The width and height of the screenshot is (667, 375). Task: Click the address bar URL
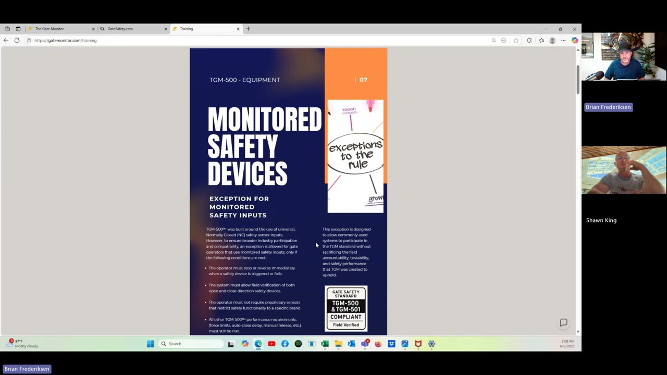66,40
